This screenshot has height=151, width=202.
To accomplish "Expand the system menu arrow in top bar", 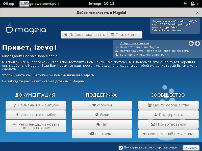I will [x=198, y=4].
